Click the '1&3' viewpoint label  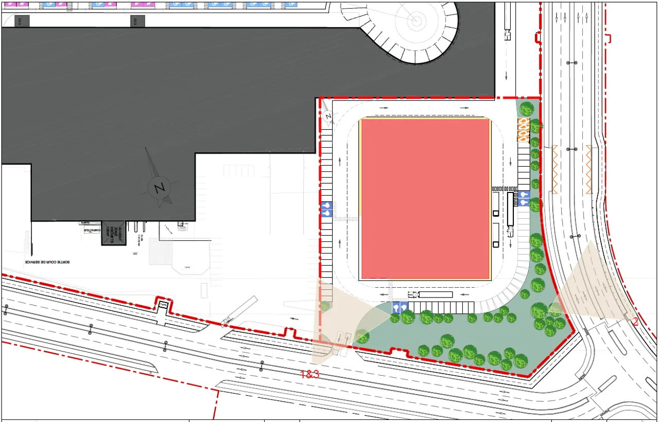point(310,374)
